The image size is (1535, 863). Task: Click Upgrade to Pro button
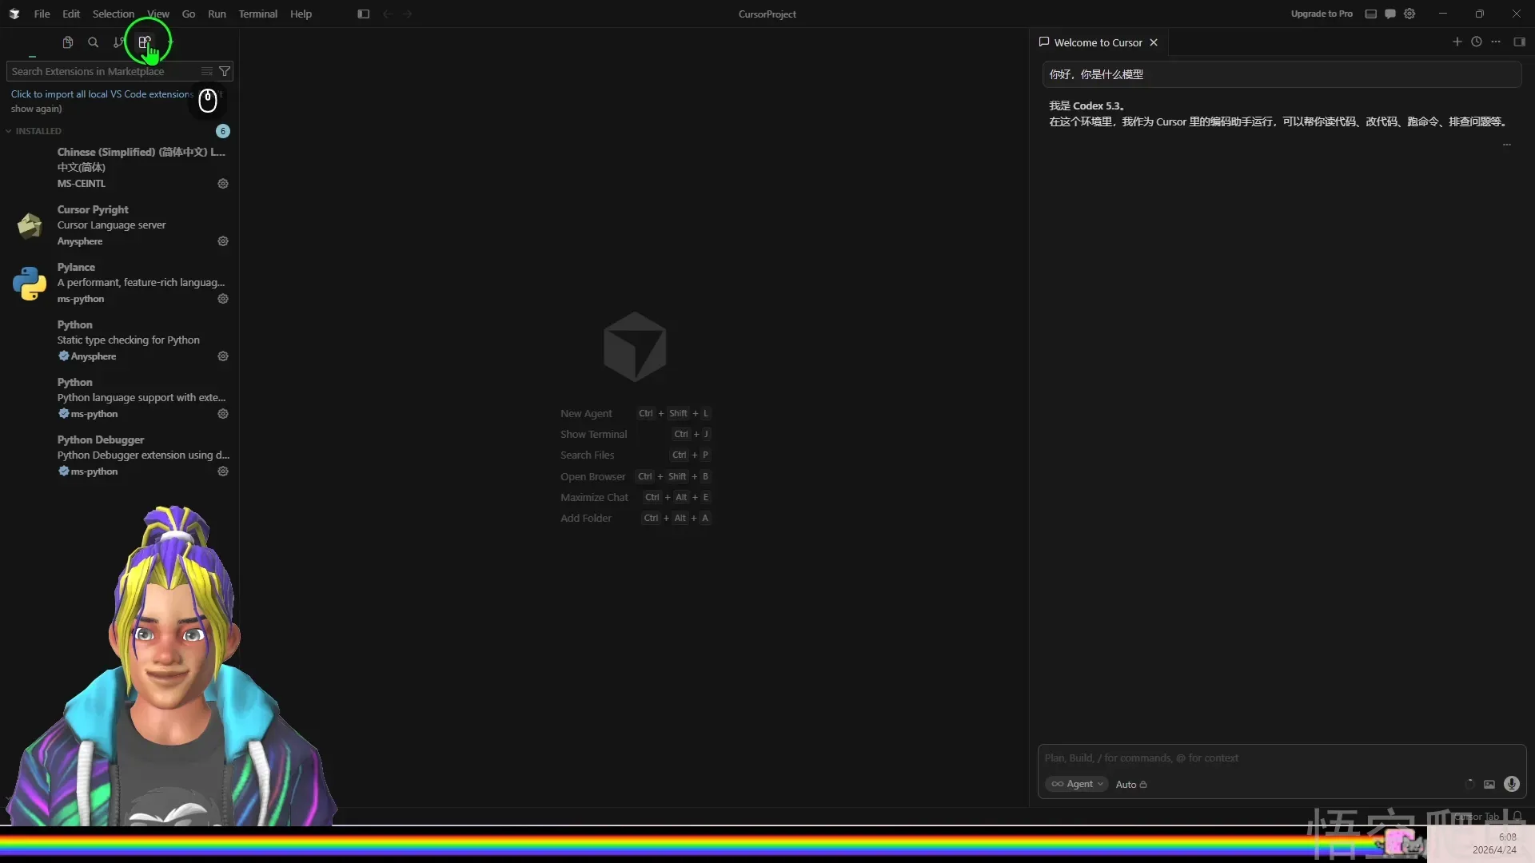[1322, 14]
